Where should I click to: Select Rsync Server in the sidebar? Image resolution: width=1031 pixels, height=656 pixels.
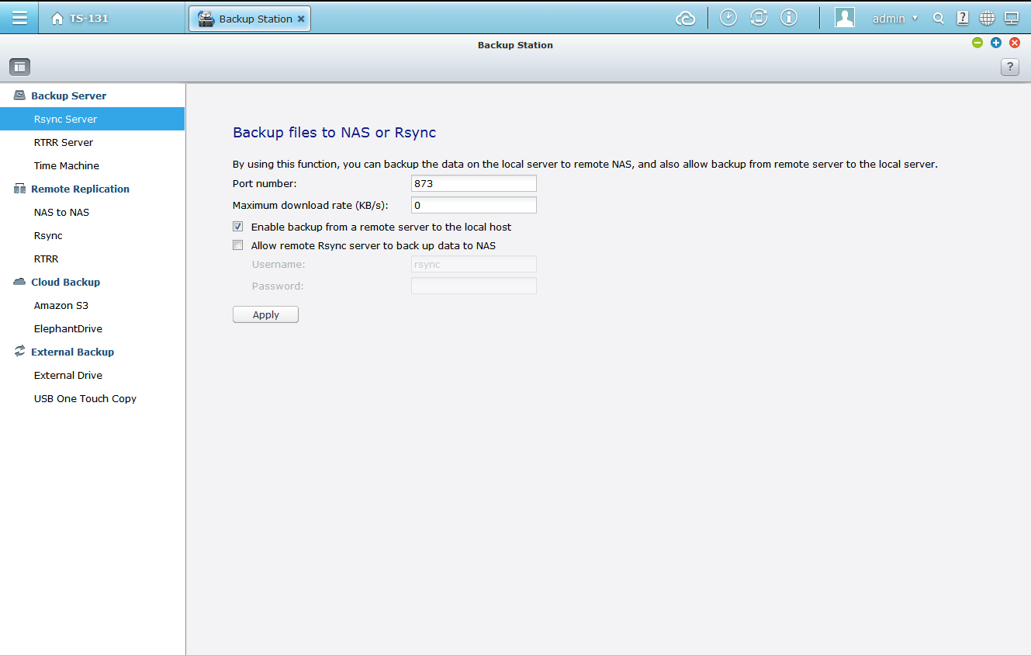click(x=92, y=119)
